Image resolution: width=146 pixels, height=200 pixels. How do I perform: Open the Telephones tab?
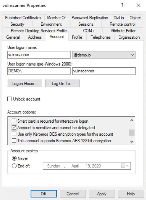click(100, 37)
